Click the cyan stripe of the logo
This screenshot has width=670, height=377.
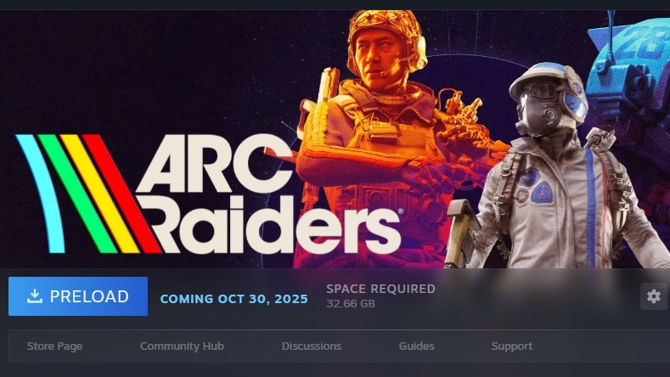pos(42,194)
